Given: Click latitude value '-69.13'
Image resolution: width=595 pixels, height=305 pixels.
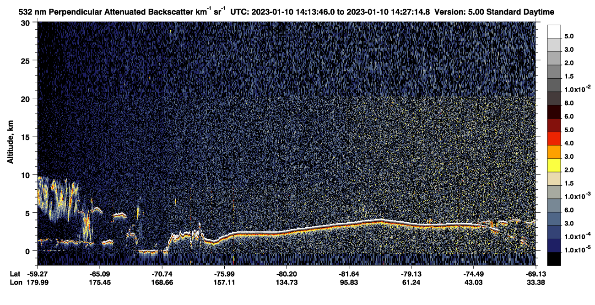Looking at the screenshot, I should 535,274.
